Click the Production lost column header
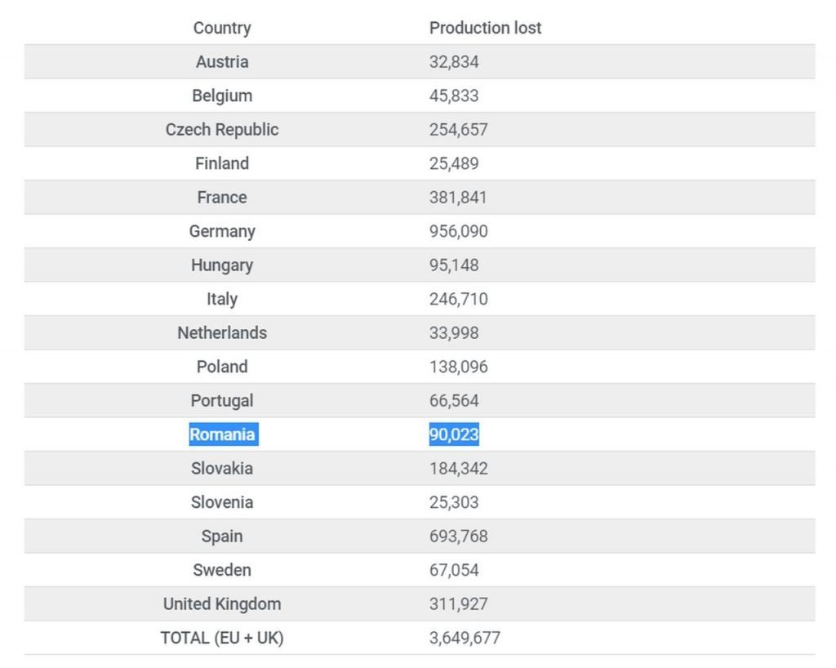 pyautogui.click(x=485, y=28)
